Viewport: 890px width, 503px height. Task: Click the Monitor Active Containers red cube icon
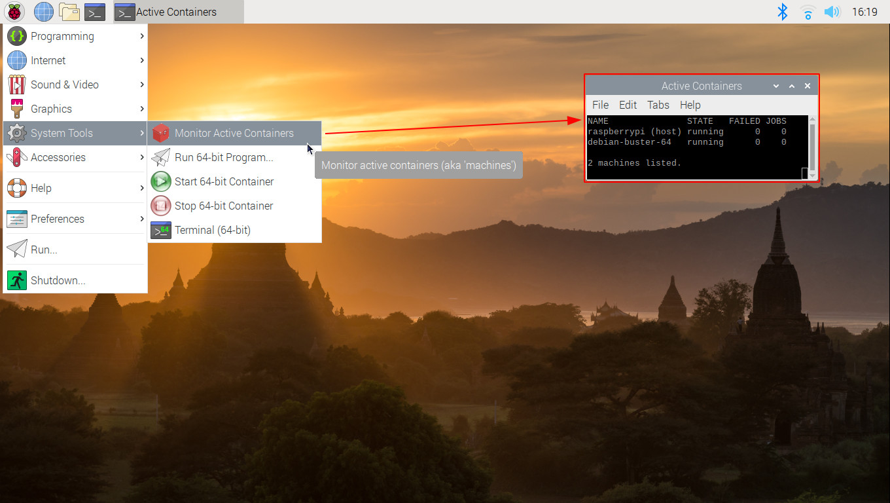[161, 133]
